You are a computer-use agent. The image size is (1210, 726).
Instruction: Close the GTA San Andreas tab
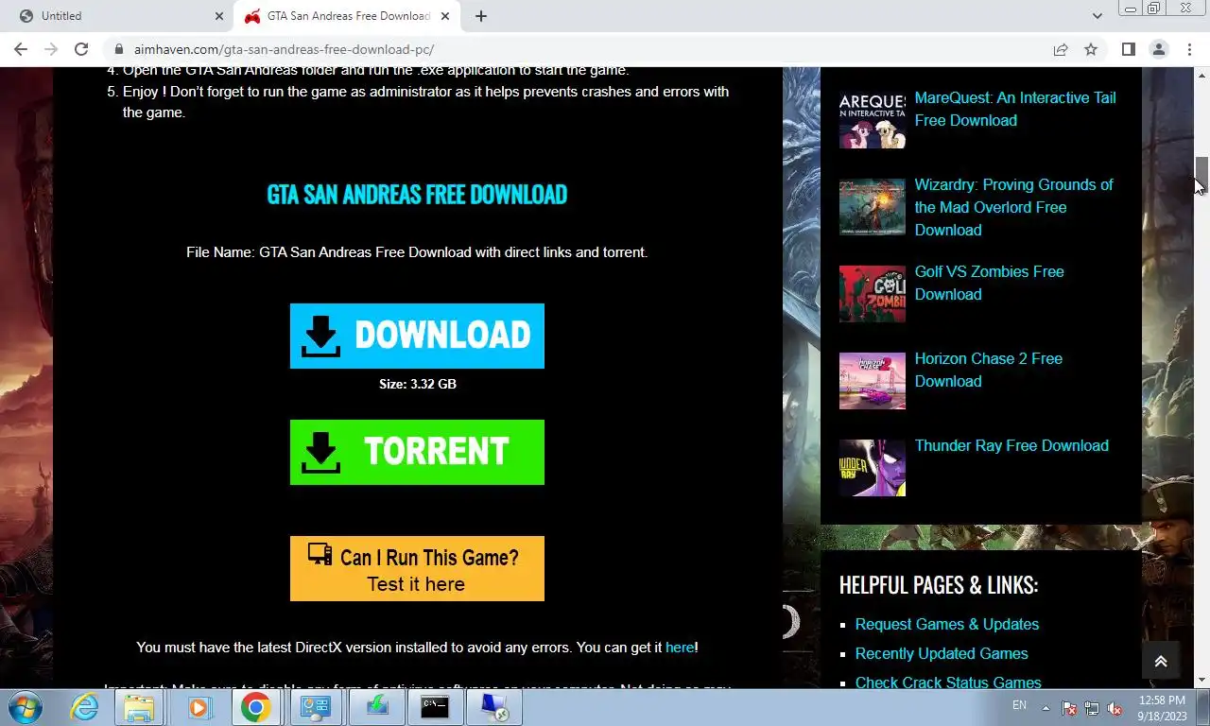point(446,16)
